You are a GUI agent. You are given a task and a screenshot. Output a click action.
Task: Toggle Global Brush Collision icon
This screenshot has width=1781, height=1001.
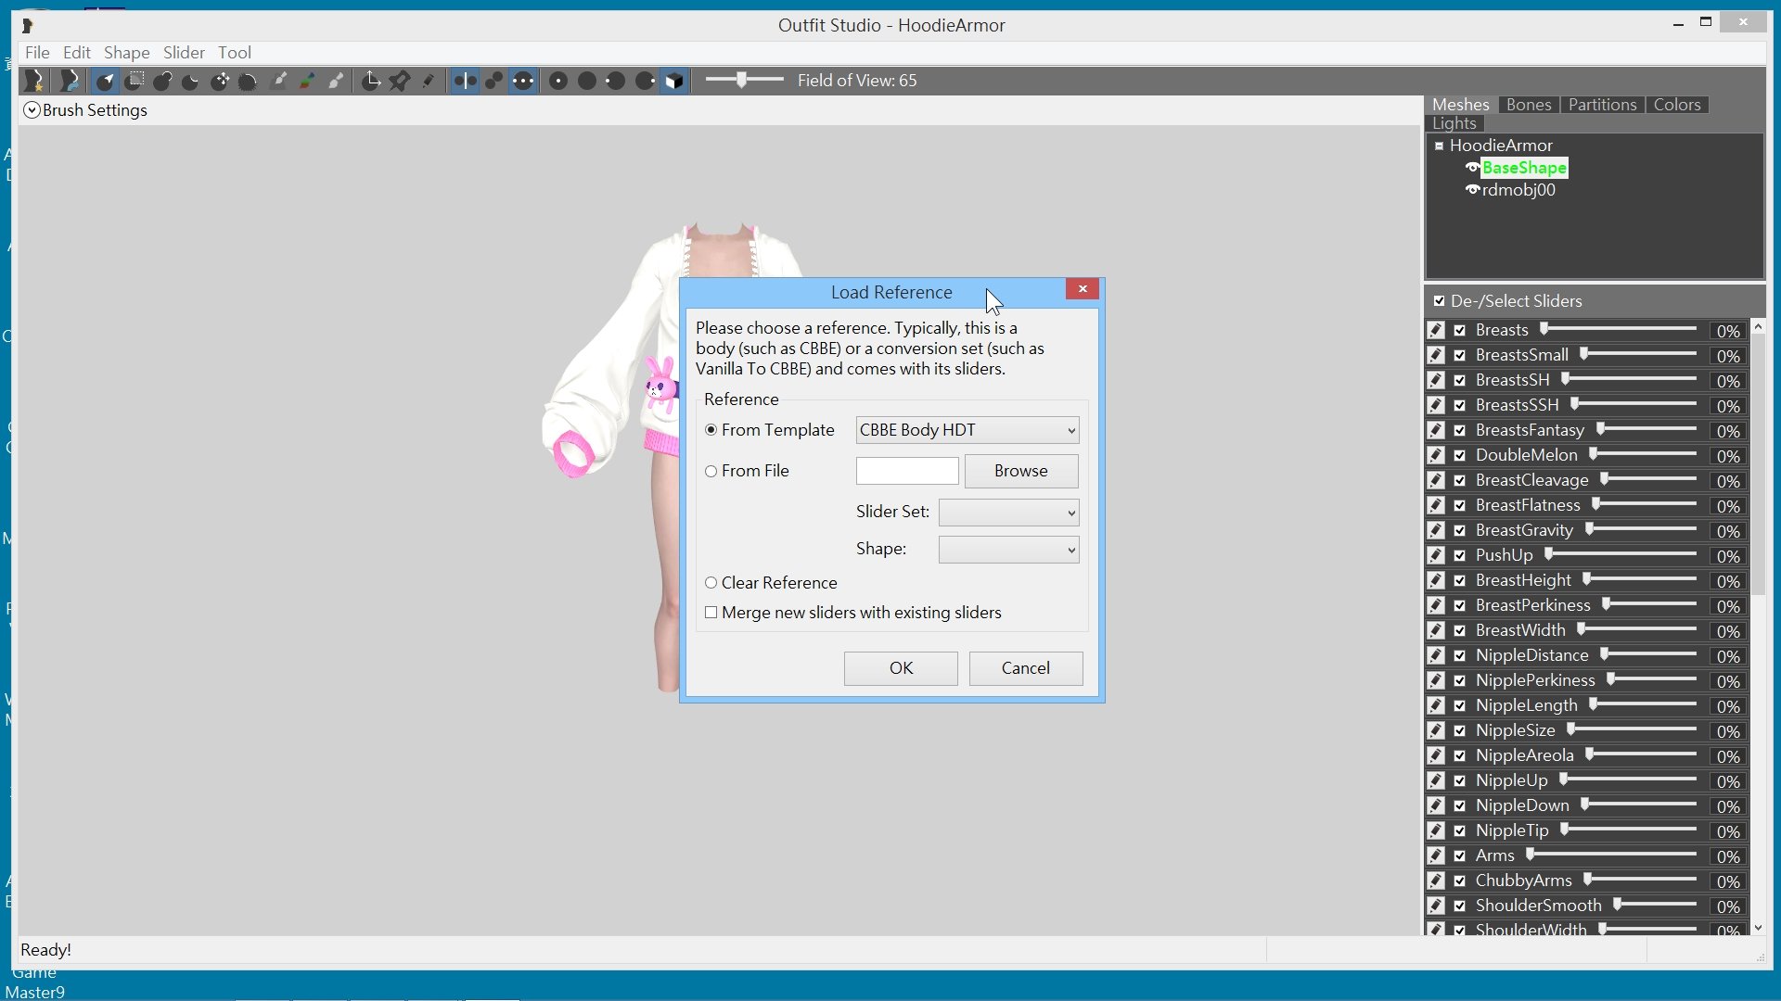523,82
